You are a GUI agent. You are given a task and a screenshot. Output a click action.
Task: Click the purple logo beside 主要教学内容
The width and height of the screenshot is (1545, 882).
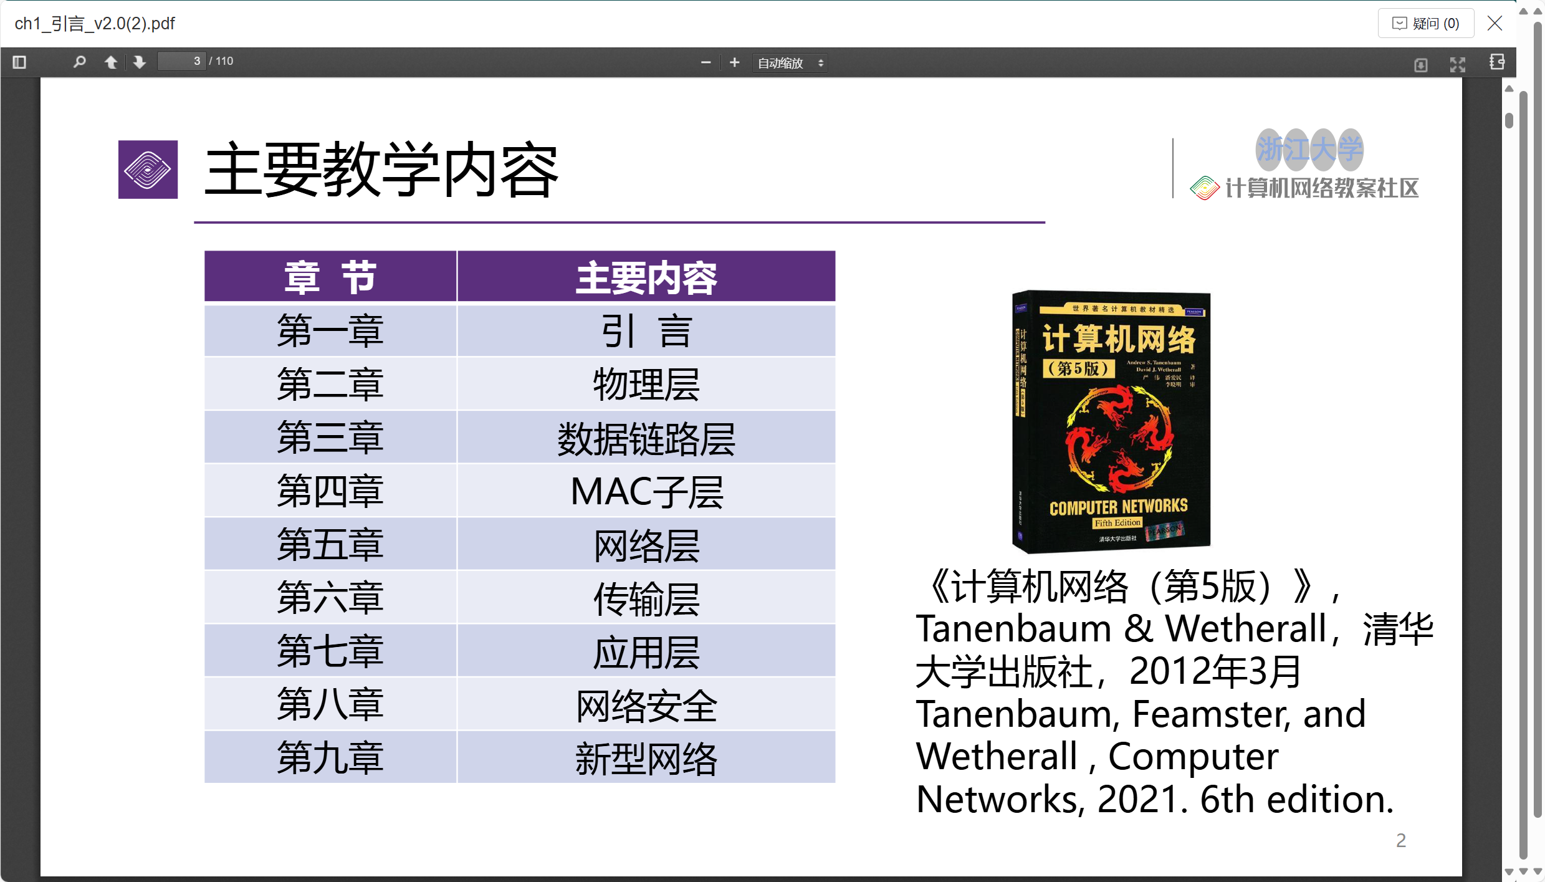point(148,170)
